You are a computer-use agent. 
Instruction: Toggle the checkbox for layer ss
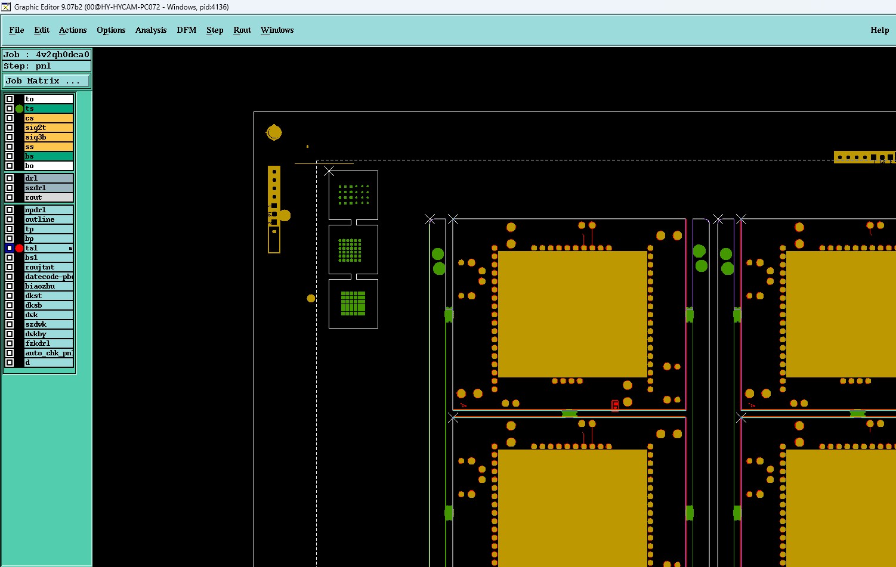point(10,147)
